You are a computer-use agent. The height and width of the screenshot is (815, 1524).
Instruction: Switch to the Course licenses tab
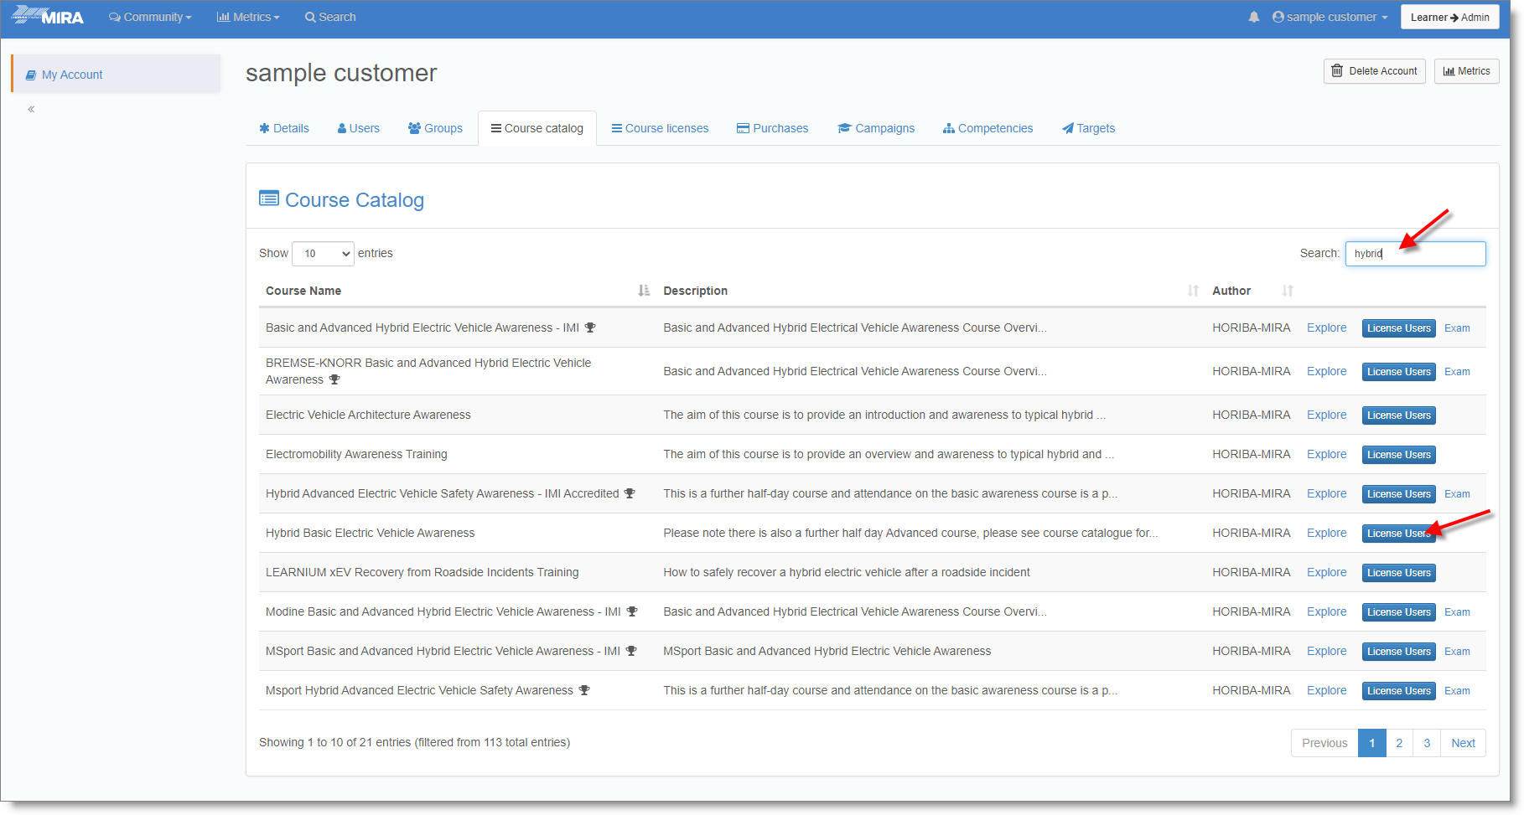pyautogui.click(x=660, y=128)
